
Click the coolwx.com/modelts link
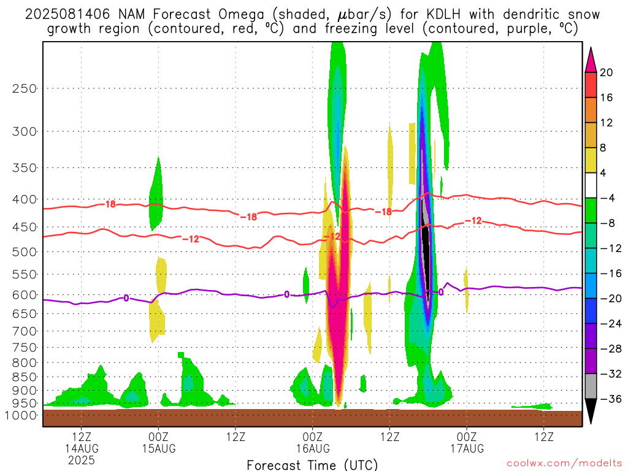point(564,464)
